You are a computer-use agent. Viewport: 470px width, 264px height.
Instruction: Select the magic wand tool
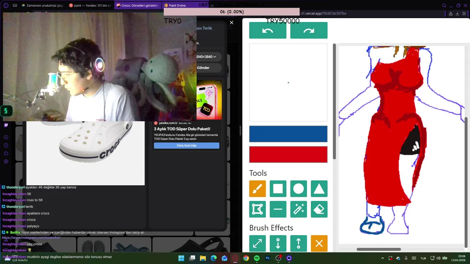pyautogui.click(x=299, y=209)
